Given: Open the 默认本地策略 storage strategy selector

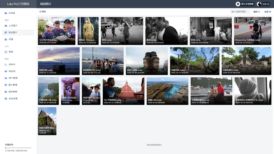Looking at the screenshot, I should 245,4.
